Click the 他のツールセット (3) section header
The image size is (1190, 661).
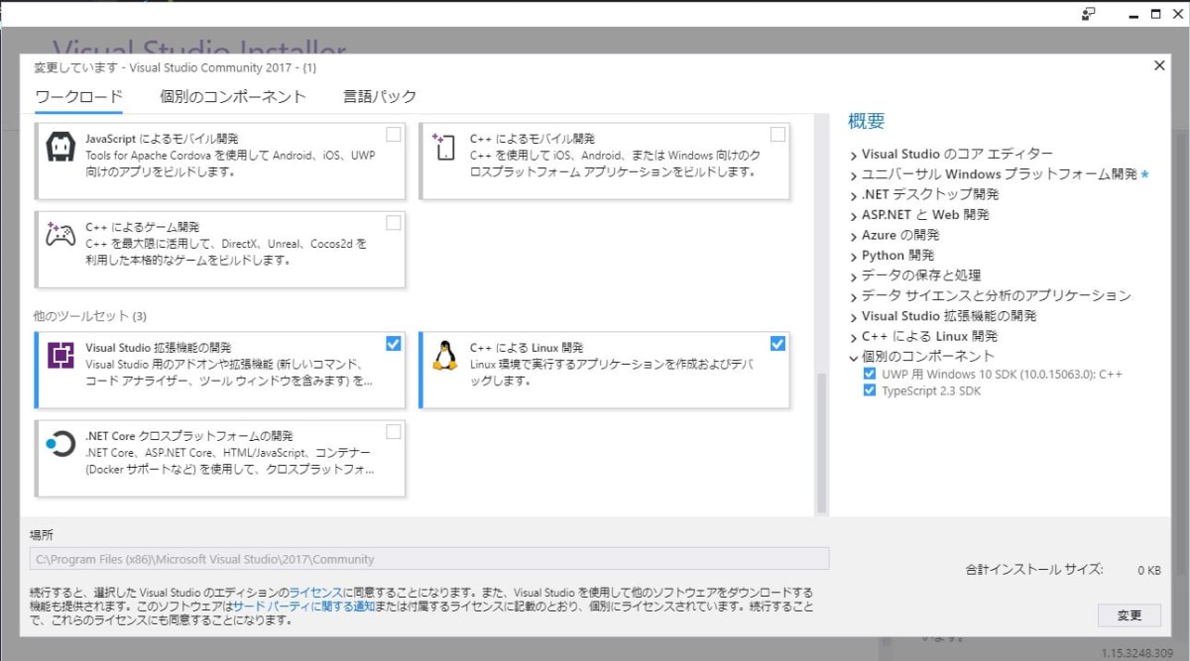[x=90, y=316]
